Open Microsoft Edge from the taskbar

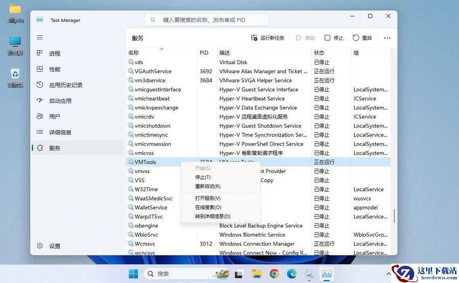pyautogui.click(x=291, y=274)
